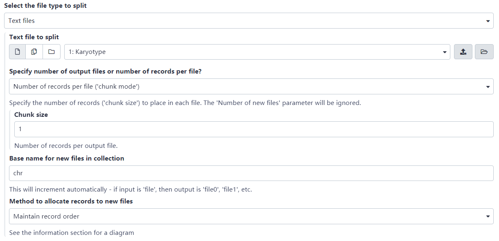Click the Chunk size input field

pos(254,129)
